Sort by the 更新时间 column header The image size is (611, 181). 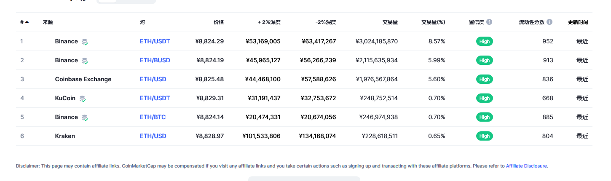pos(578,22)
